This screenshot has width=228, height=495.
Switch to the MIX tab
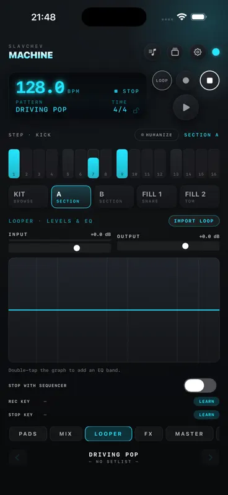[66, 434]
